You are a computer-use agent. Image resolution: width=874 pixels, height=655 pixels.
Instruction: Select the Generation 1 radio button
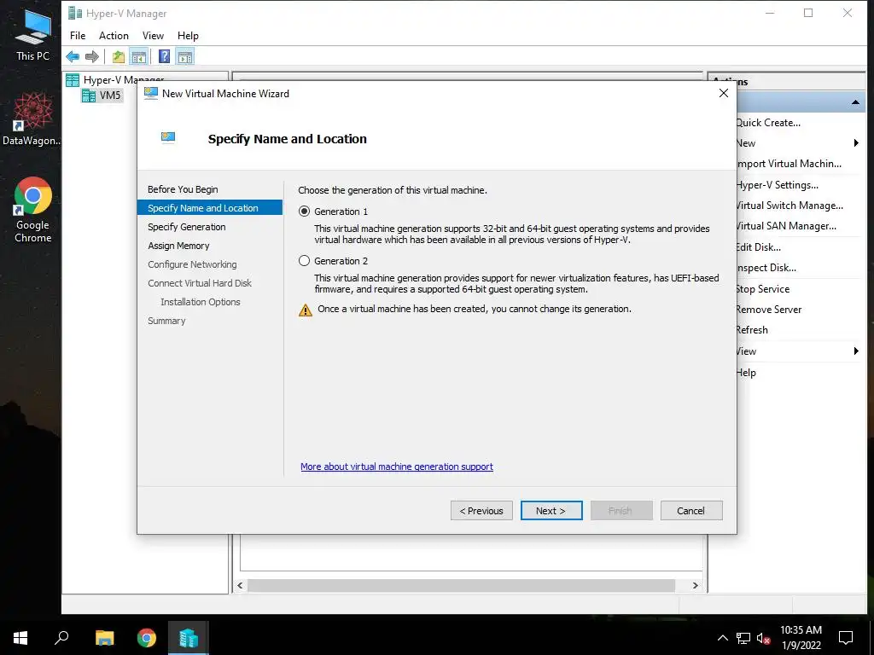(x=305, y=212)
